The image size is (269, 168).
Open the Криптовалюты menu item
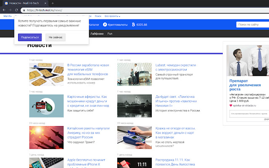tap(118, 25)
